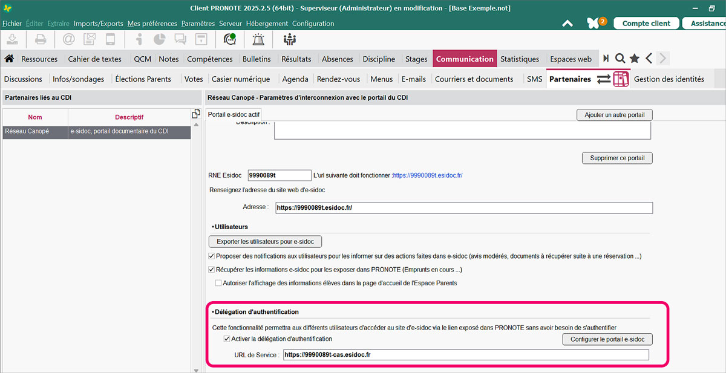Select the 'Portail e-sidoc actif' tab
The width and height of the screenshot is (726, 373).
coord(234,114)
